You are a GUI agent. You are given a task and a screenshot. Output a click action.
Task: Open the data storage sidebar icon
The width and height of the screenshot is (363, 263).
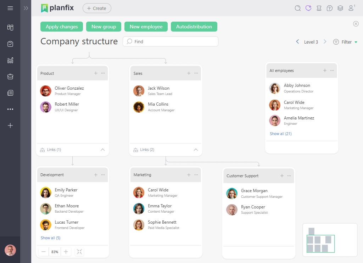tap(10, 77)
